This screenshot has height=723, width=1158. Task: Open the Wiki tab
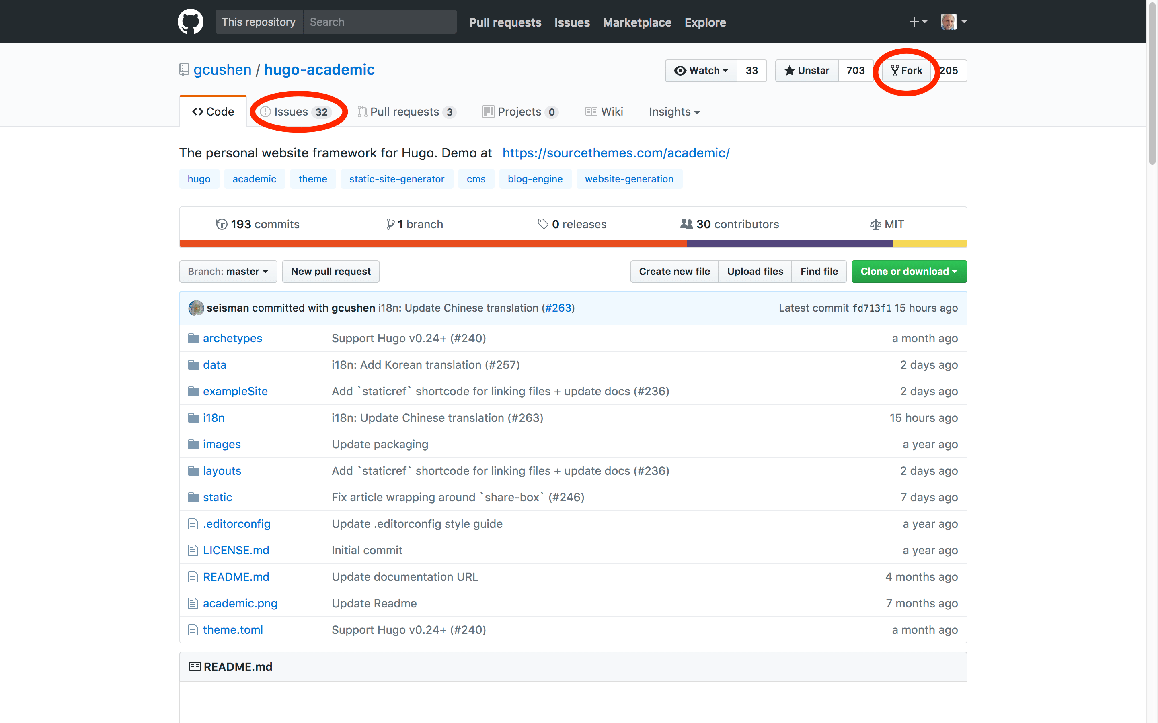tap(604, 112)
